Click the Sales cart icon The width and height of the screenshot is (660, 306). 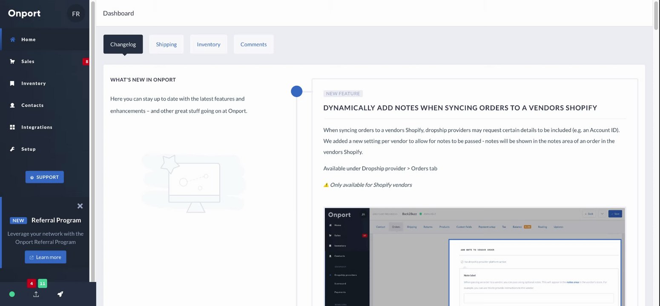click(x=12, y=61)
